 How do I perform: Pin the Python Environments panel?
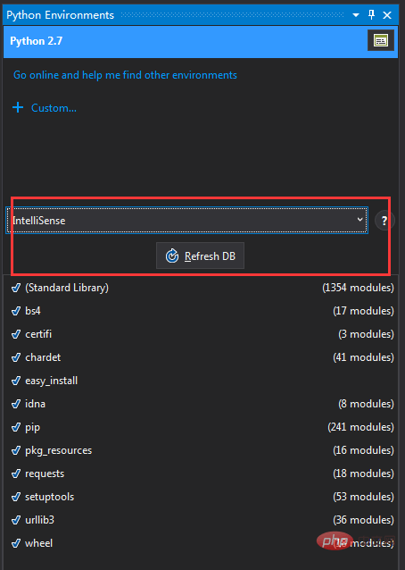tap(371, 15)
